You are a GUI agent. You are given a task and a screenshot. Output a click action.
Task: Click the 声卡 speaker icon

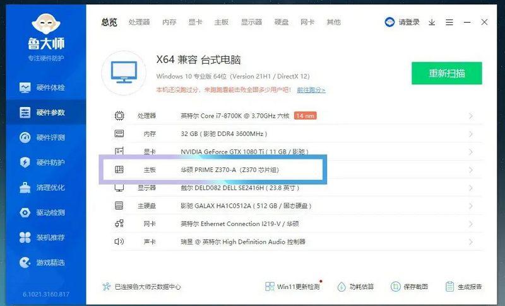pyautogui.click(x=119, y=241)
